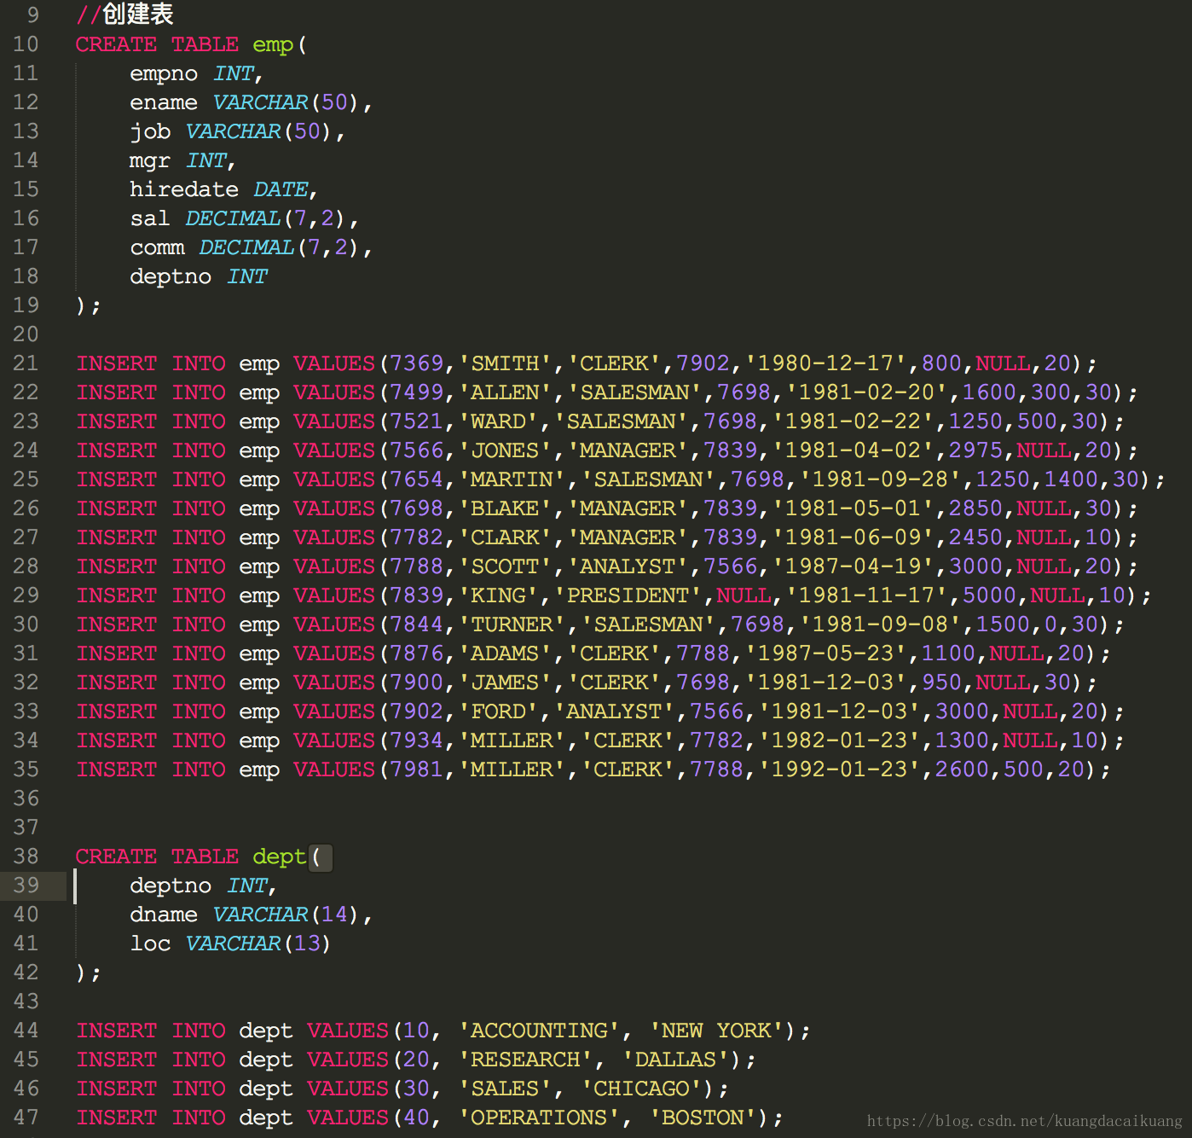The height and width of the screenshot is (1138, 1192).
Task: Click the loc column name
Action: click(150, 944)
